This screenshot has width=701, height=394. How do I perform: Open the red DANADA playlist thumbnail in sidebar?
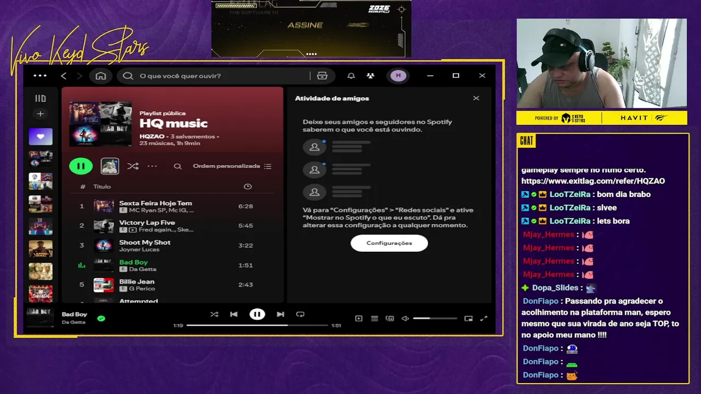click(41, 294)
